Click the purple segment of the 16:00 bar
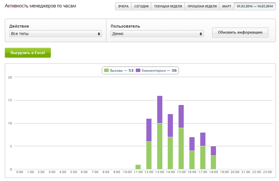The width and height of the screenshot is (279, 181). point(192,144)
